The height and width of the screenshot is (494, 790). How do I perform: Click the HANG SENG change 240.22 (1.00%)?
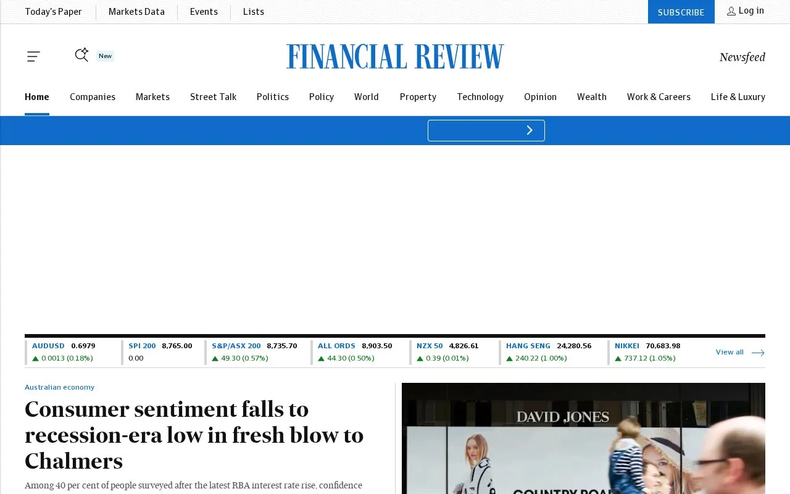coord(536,359)
